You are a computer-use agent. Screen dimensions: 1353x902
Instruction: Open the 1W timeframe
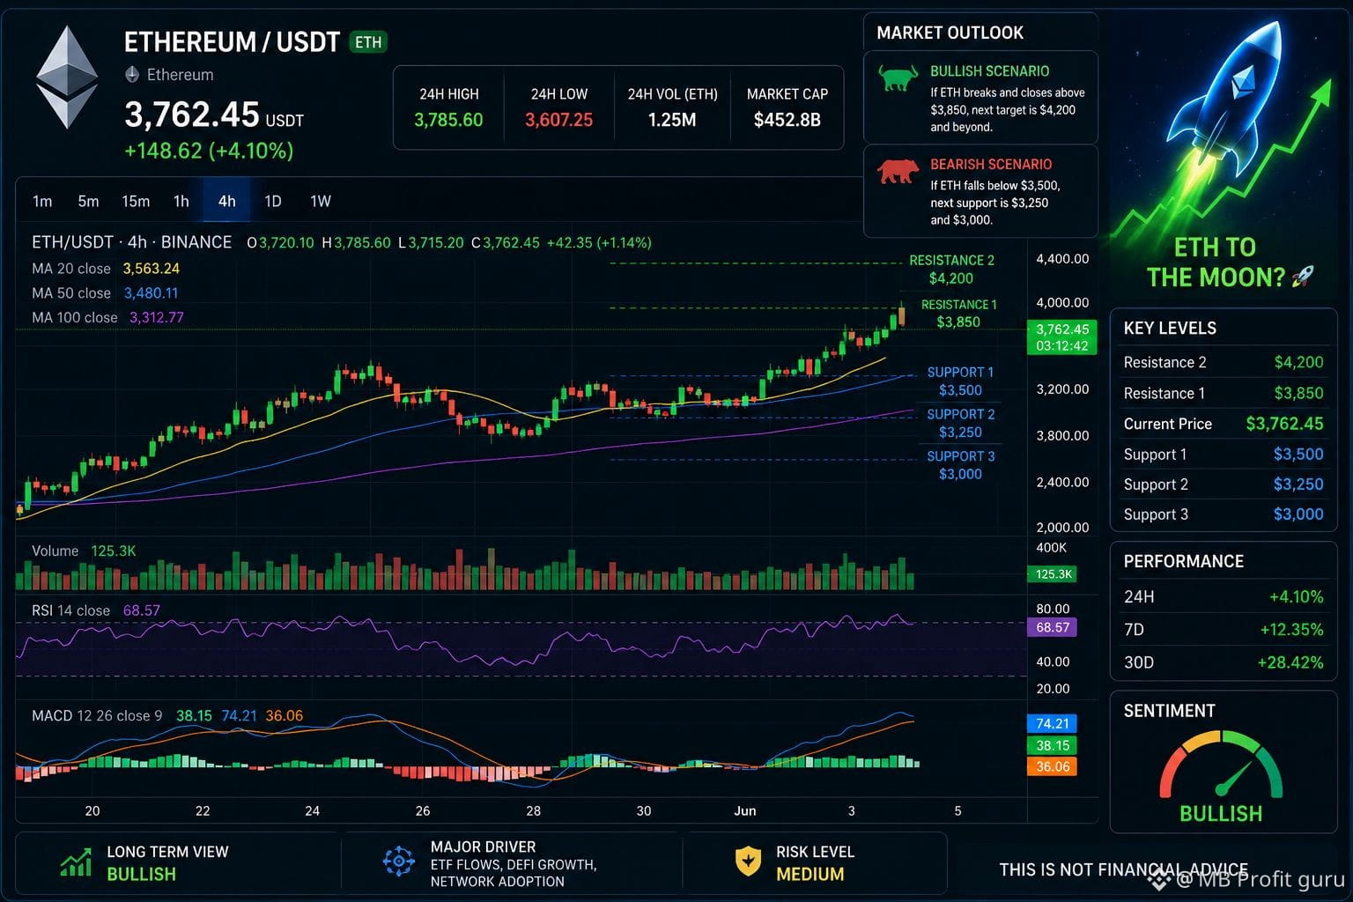321,201
